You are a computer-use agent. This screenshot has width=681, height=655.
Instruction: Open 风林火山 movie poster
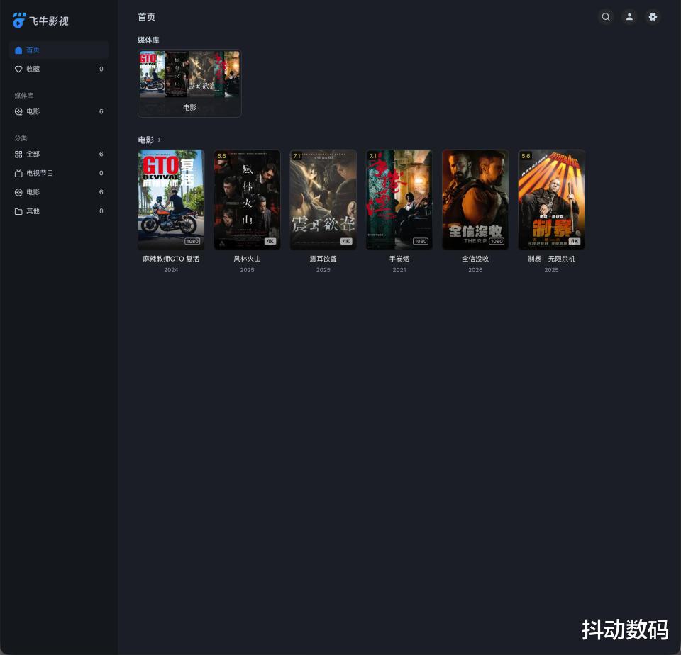coord(247,199)
